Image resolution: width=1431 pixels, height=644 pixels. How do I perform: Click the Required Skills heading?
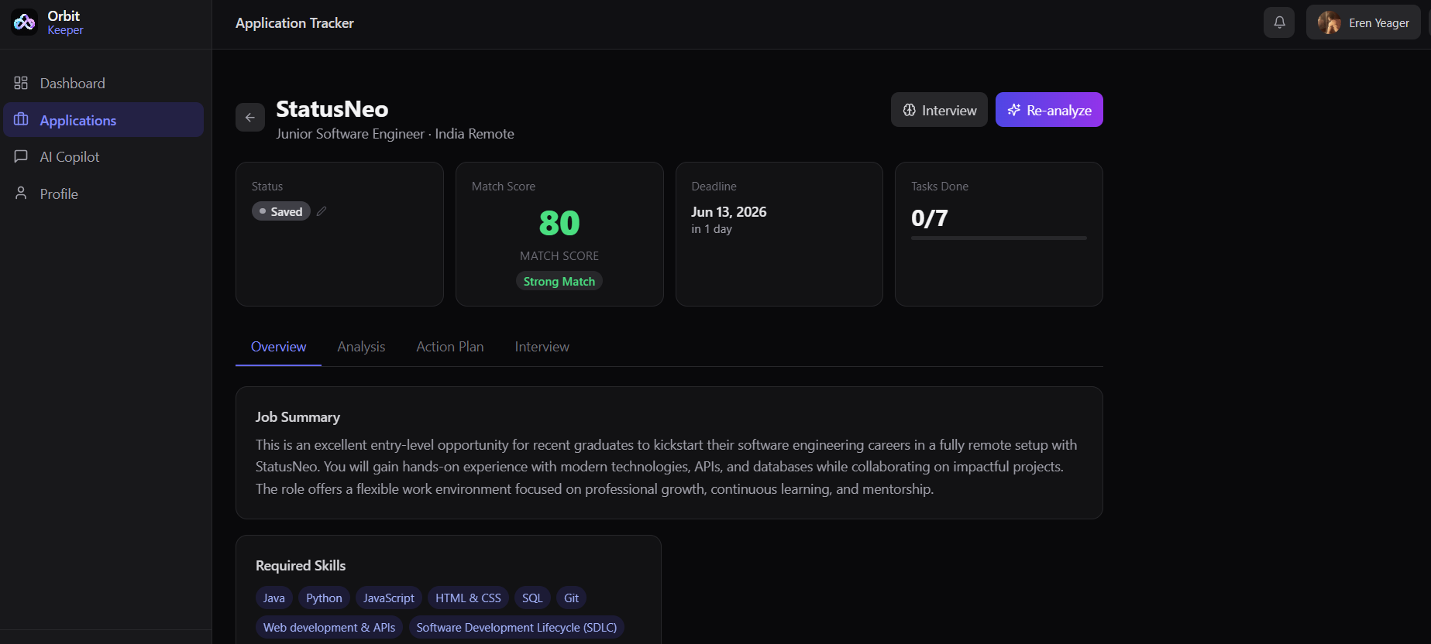click(301, 566)
